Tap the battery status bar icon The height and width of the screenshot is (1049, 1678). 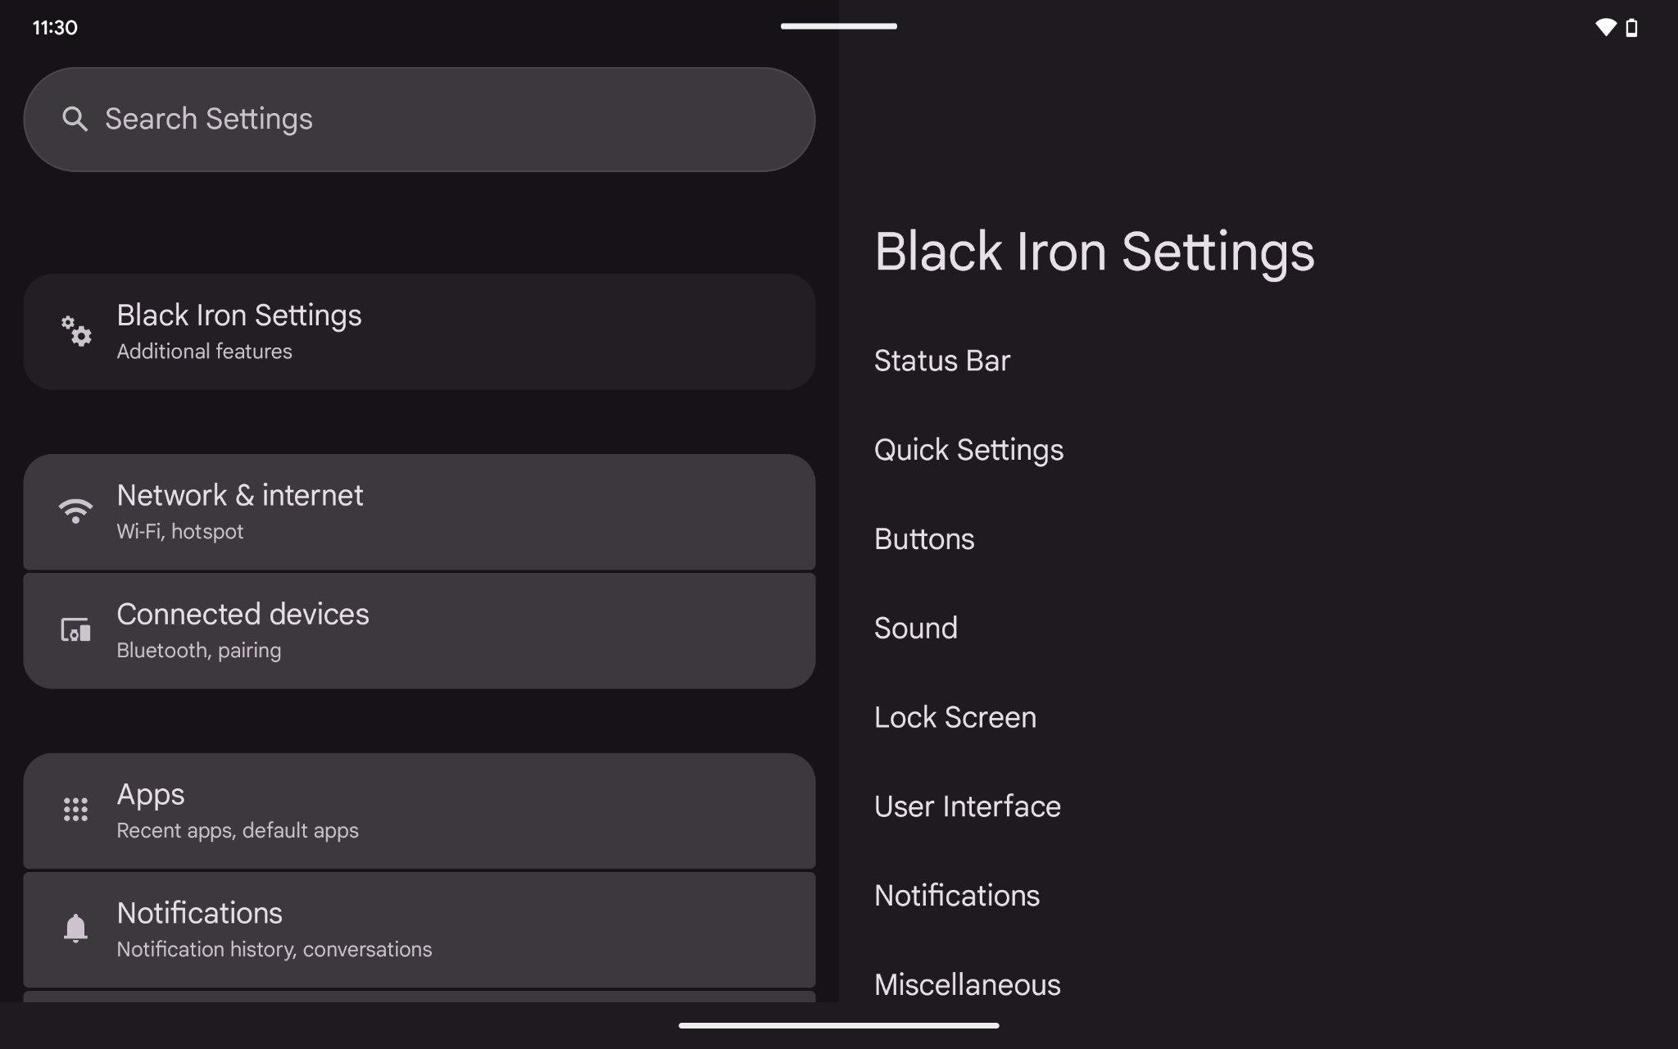pyautogui.click(x=1631, y=28)
